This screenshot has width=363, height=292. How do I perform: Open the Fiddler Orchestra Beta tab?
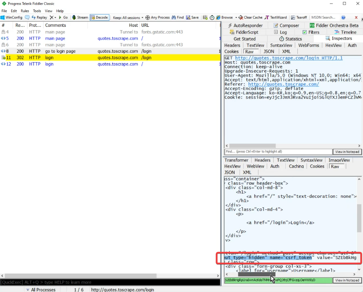pyautogui.click(x=333, y=26)
